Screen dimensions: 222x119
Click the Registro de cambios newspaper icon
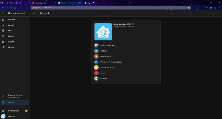coord(96,45)
